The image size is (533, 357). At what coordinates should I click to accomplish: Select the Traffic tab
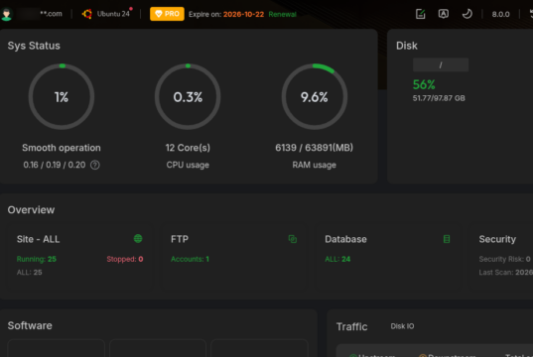pyautogui.click(x=351, y=327)
